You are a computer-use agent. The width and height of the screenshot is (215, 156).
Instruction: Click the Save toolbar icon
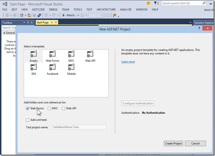click(34, 15)
